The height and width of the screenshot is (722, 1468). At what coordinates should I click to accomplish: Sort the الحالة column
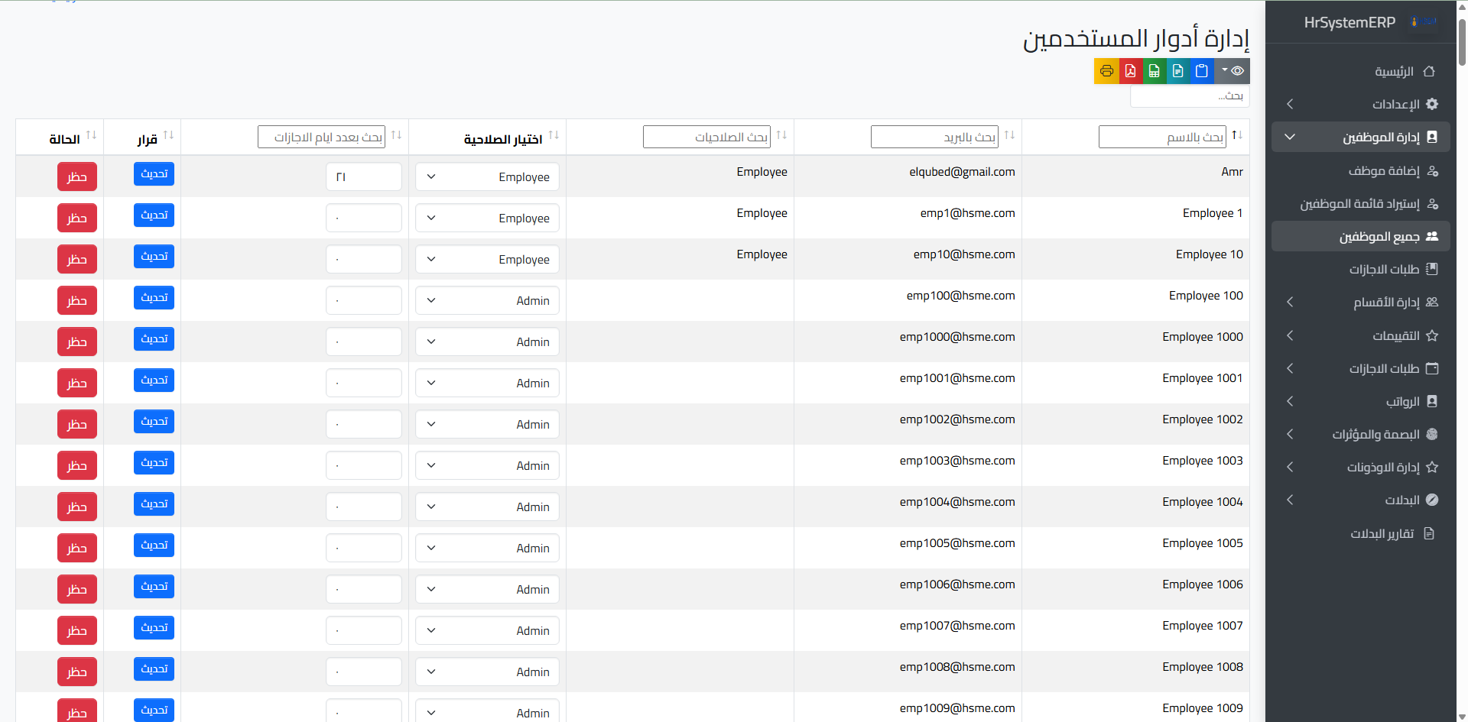[x=91, y=135]
